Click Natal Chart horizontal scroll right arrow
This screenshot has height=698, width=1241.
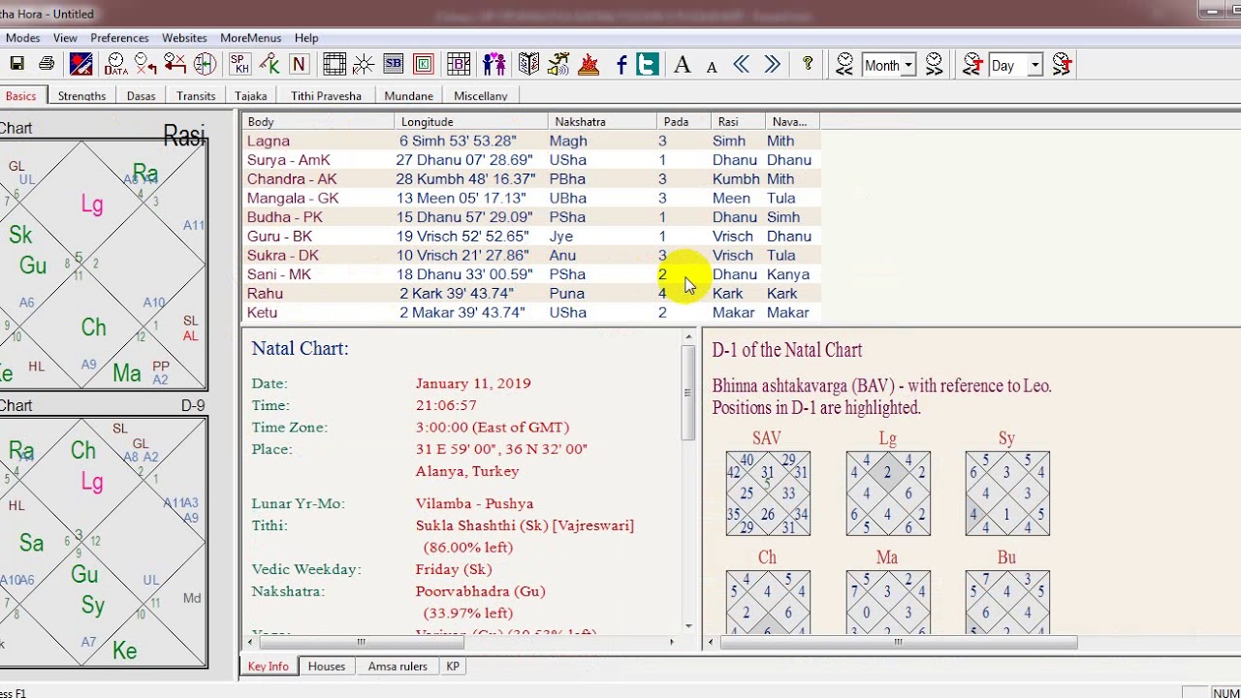[x=671, y=642]
